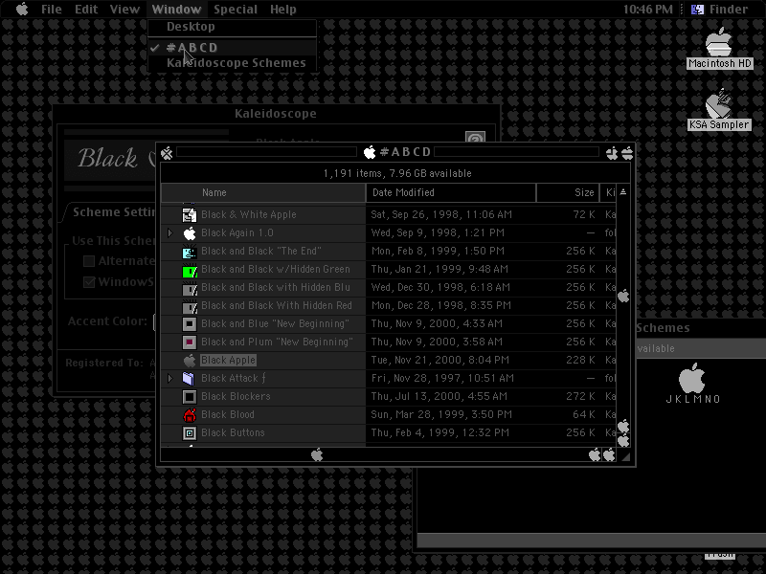Expand the Black Attack folder triangle
The width and height of the screenshot is (766, 574).
coord(170,378)
